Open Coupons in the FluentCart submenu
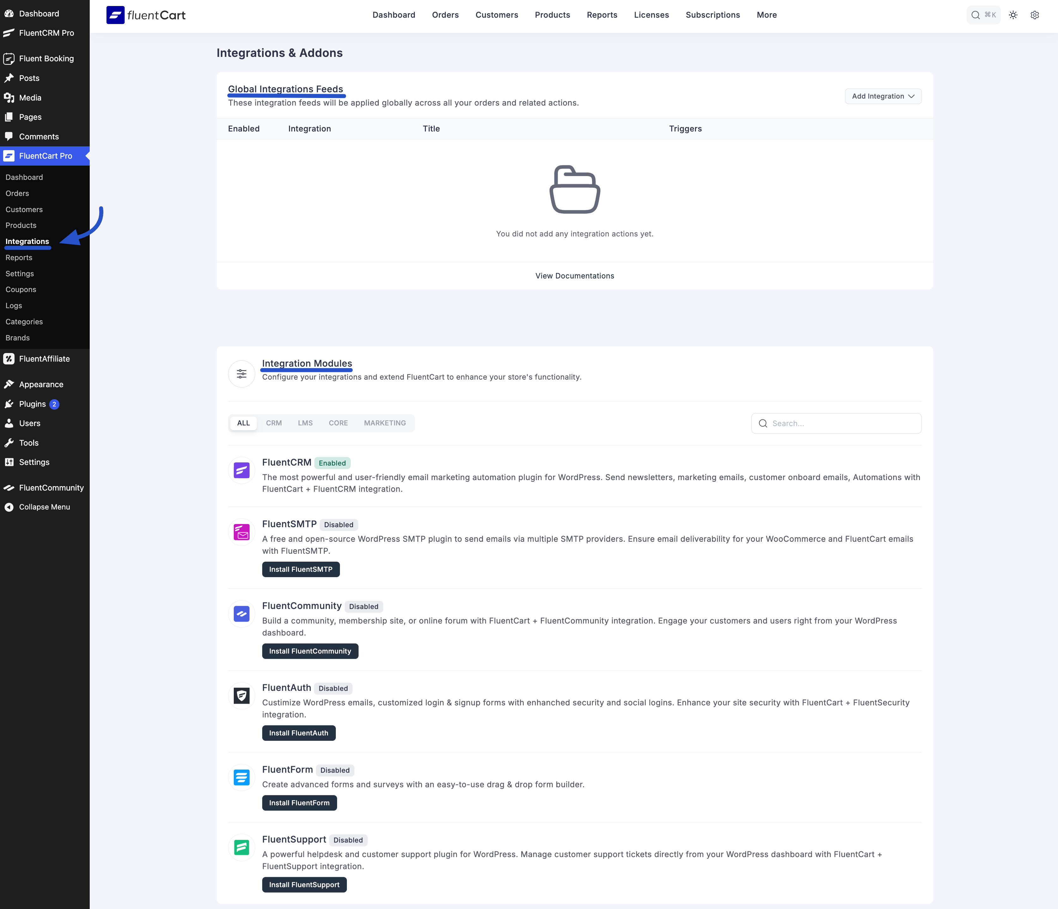Screen dimensions: 1058x909 pyautogui.click(x=21, y=290)
